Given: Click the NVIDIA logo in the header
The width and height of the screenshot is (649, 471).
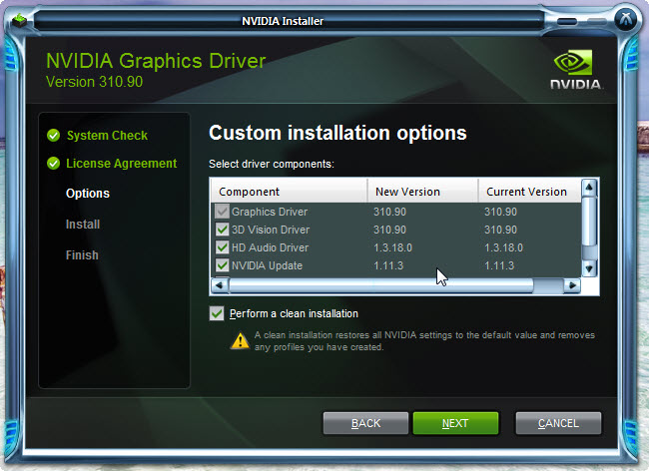Looking at the screenshot, I should click(x=576, y=70).
